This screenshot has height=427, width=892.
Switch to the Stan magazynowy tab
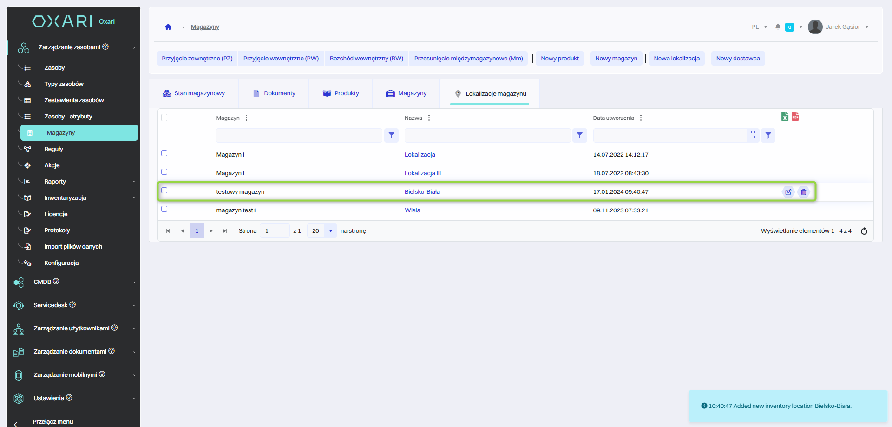coord(194,93)
